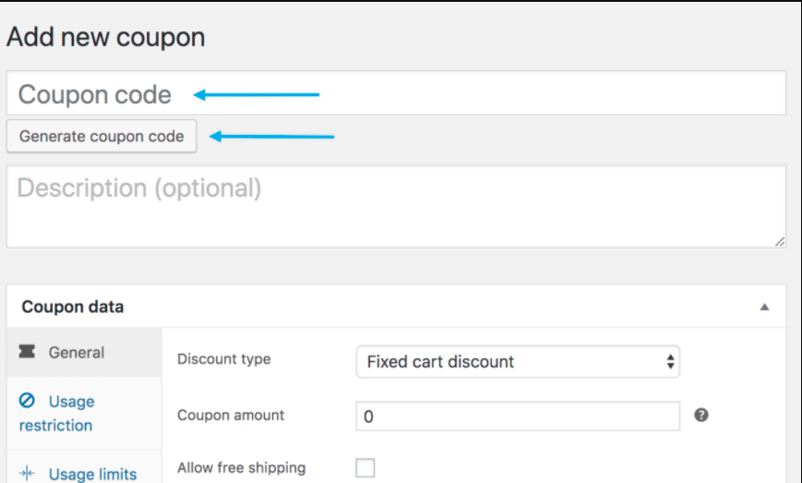Switch to the Usage restriction tab

point(57,414)
